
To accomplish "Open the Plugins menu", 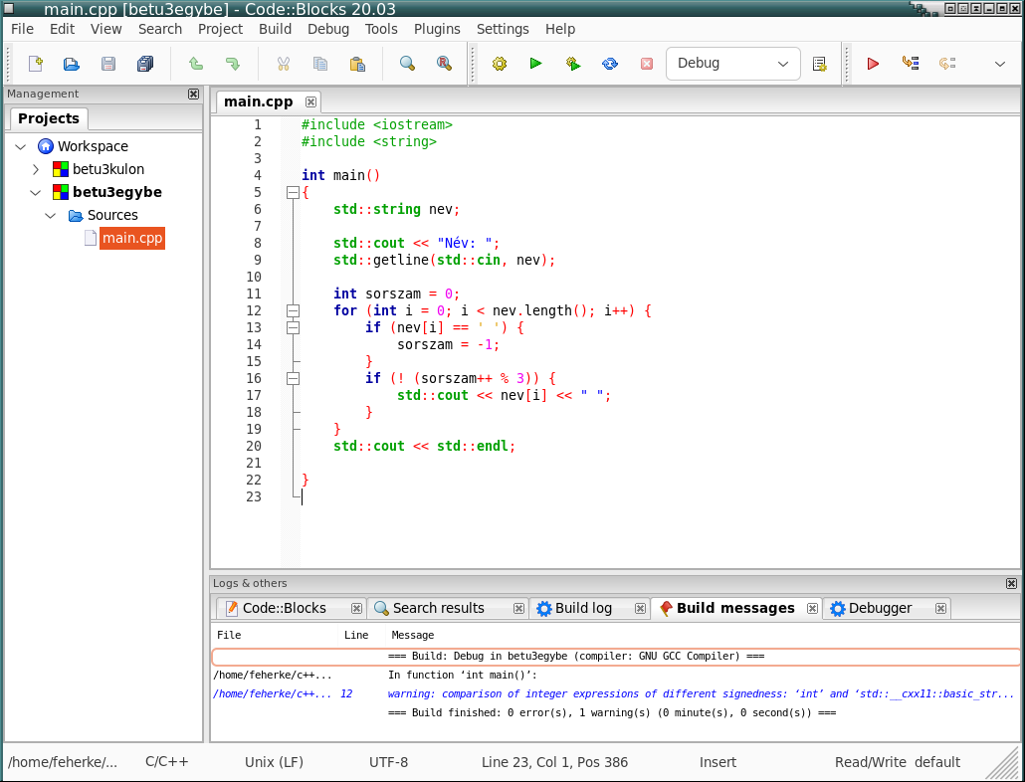I will pos(437,29).
